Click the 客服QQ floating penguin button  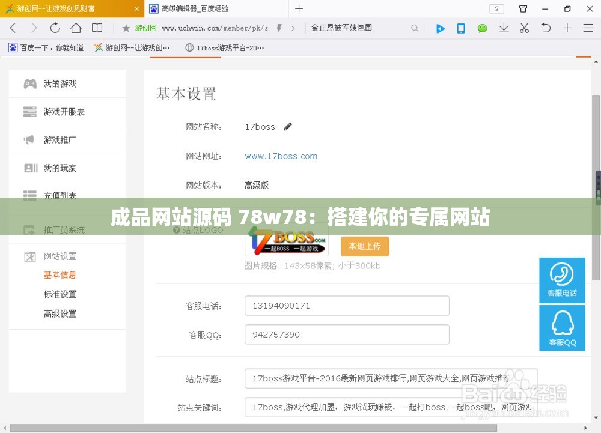coord(562,328)
